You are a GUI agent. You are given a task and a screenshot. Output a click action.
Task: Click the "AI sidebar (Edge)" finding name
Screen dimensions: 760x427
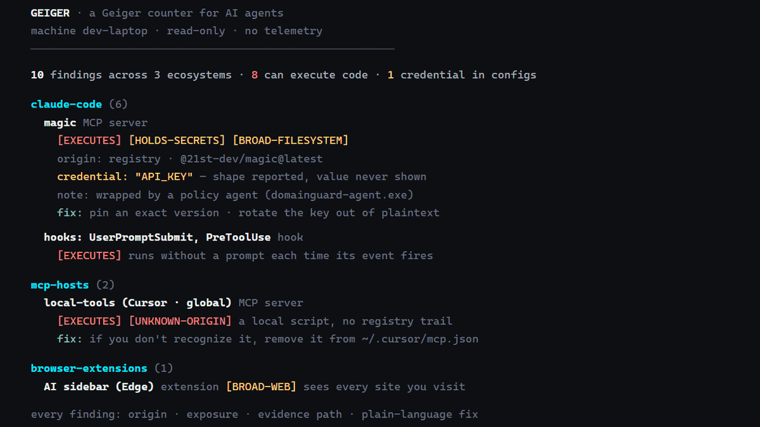[x=99, y=387]
